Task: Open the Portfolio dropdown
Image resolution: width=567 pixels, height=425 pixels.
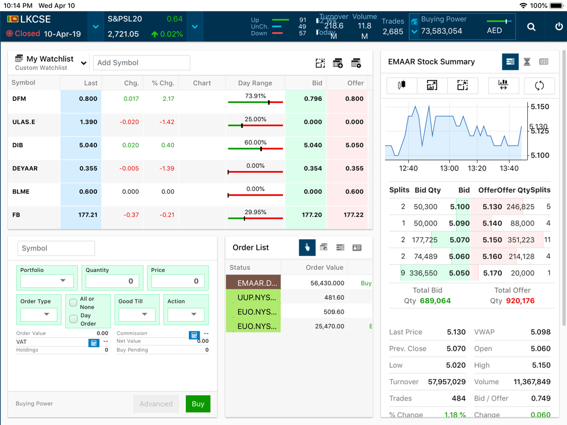Action: (47, 281)
